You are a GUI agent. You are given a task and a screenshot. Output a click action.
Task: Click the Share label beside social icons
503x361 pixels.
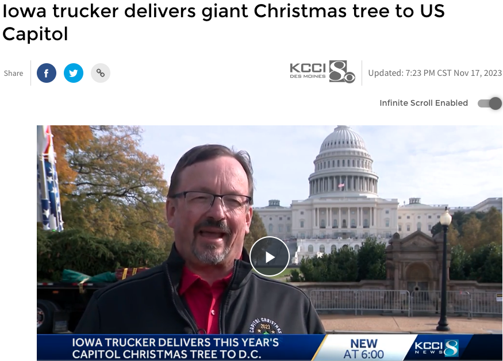13,73
